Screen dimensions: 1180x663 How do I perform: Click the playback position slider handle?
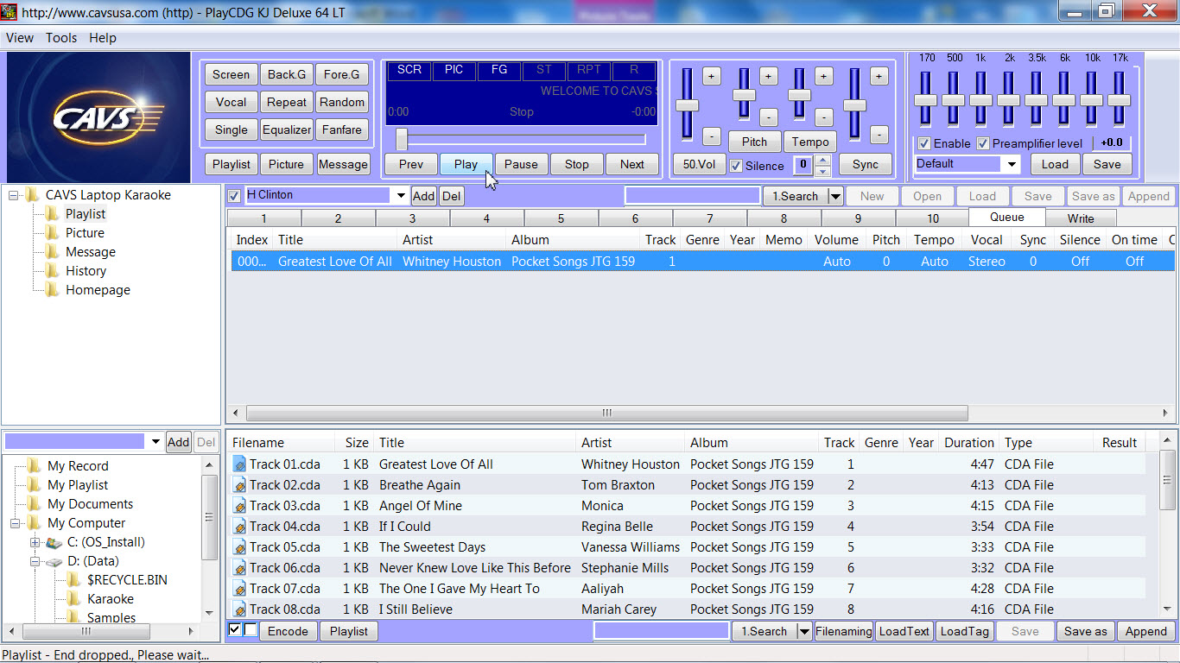tap(402, 139)
